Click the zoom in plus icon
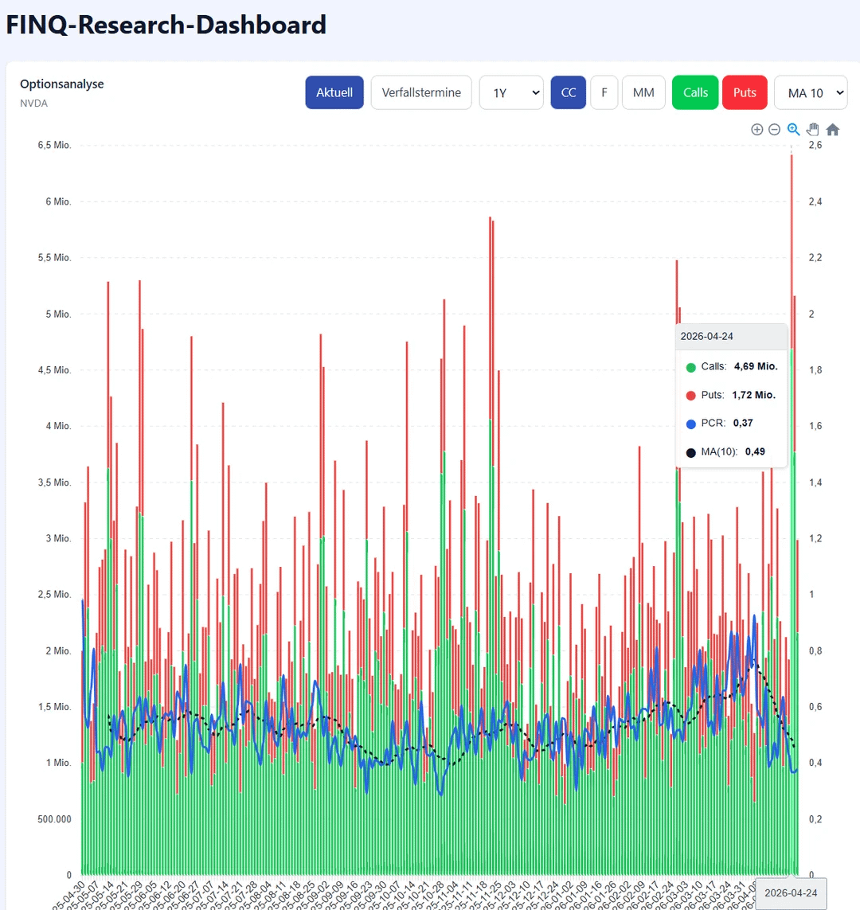 [756, 130]
